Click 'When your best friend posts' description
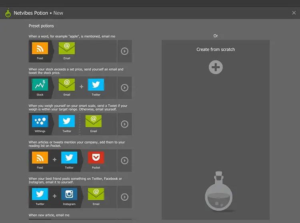300x223 pixels. tap(75, 180)
